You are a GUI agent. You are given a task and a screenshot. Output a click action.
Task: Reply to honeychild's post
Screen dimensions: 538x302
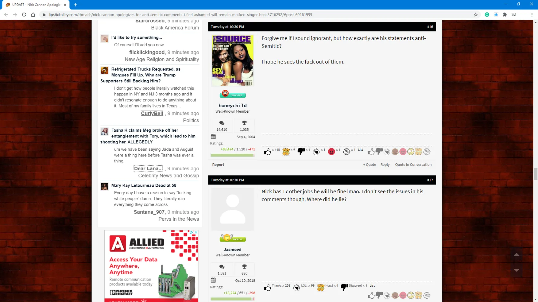(x=385, y=165)
